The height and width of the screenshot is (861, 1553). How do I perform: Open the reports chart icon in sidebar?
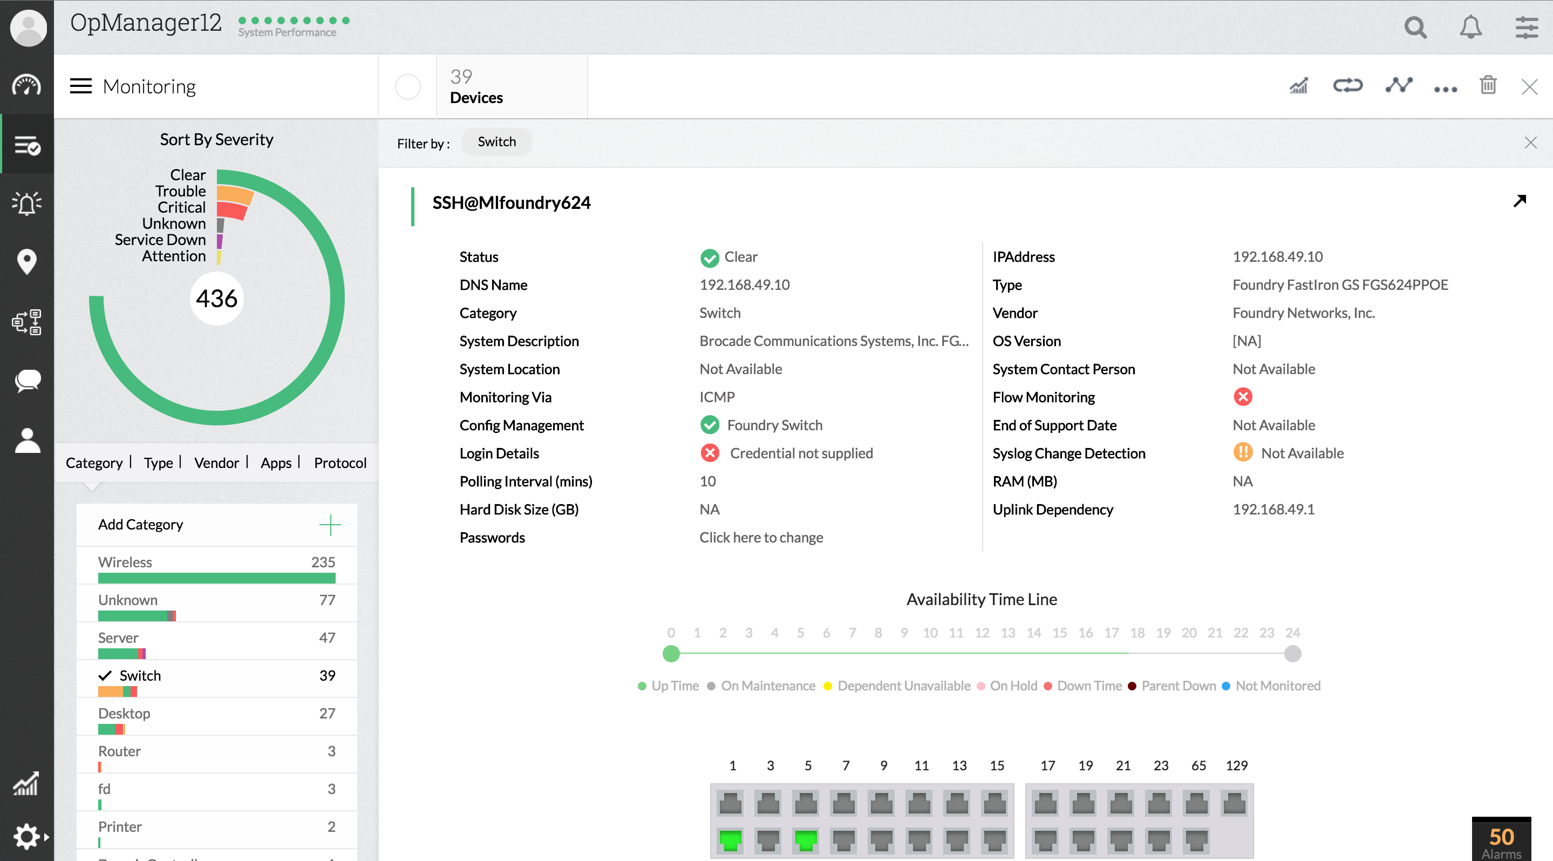26,783
